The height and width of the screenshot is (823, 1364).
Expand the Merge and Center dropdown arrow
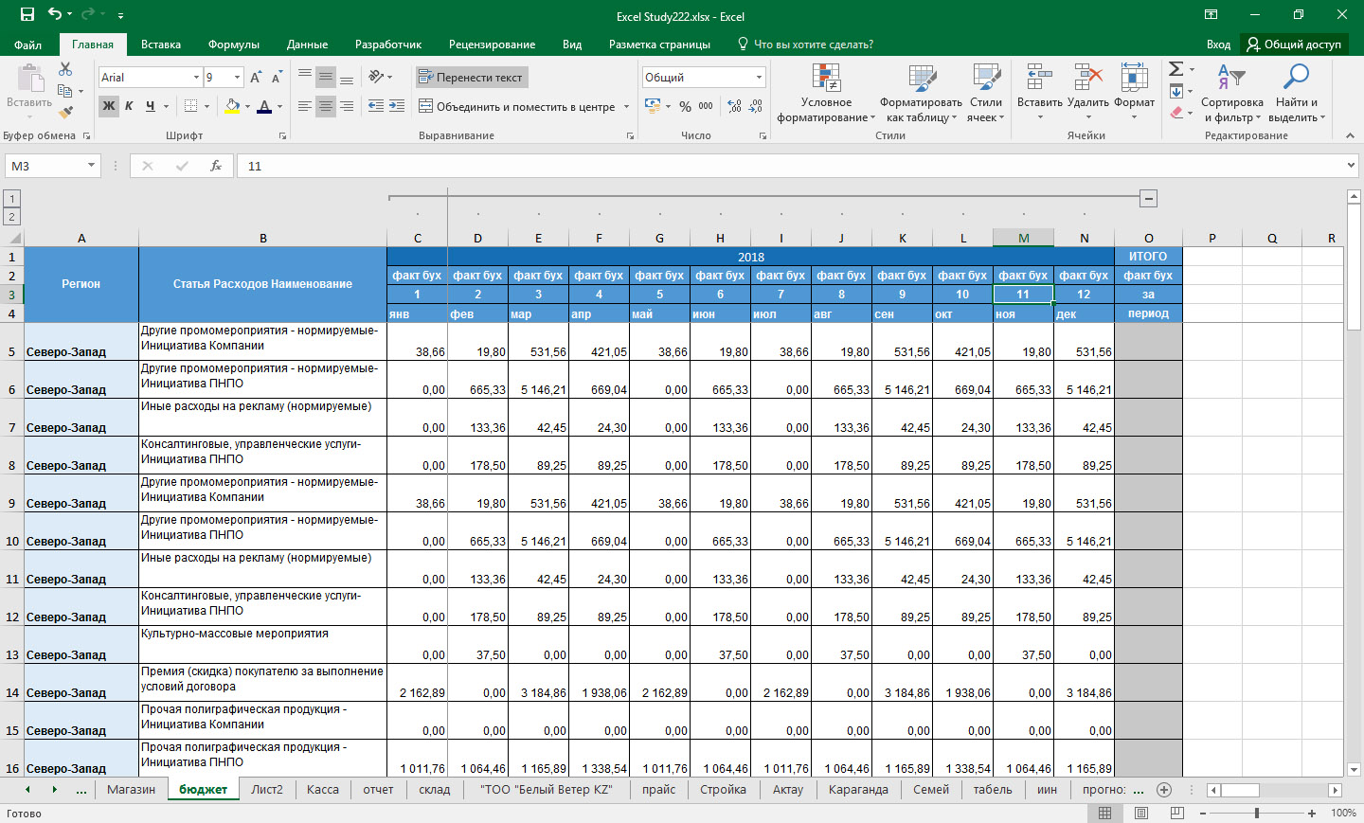pyautogui.click(x=627, y=107)
